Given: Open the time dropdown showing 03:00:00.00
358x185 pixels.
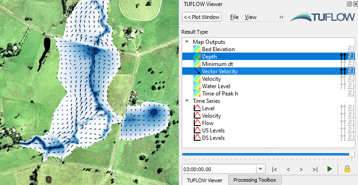Looking at the screenshot, I should [x=261, y=169].
